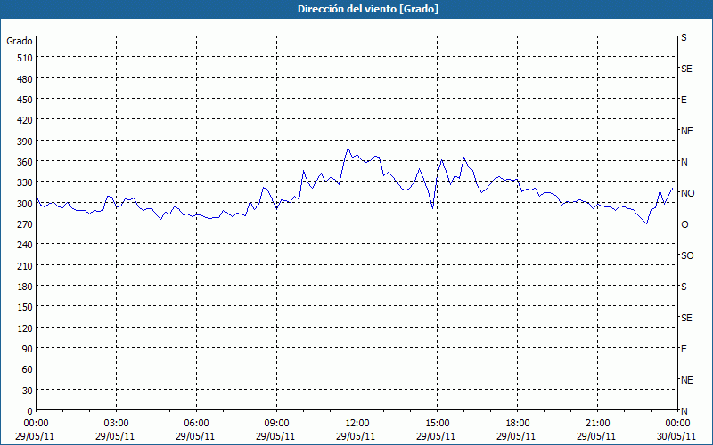Viewport: 713px width, 445px height.
Task: Select the 150 y-axis value
Action: pos(26,307)
